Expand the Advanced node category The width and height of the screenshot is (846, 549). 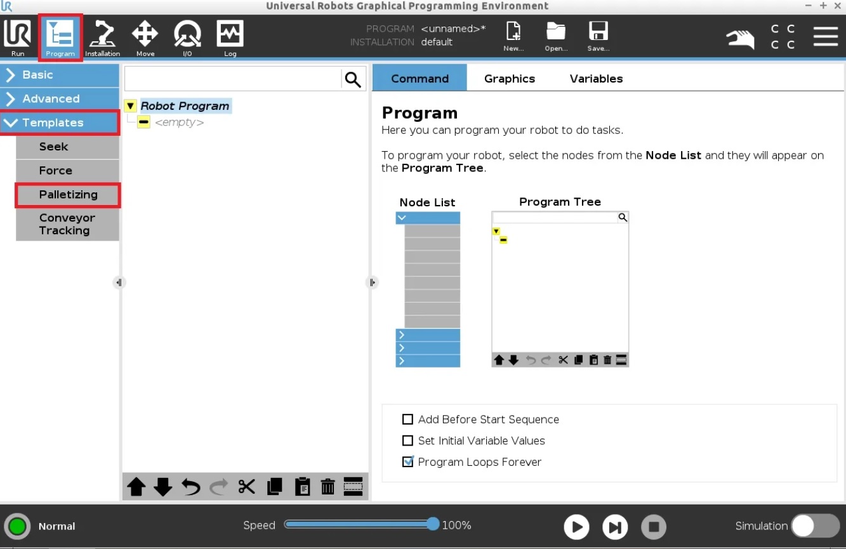pyautogui.click(x=60, y=99)
